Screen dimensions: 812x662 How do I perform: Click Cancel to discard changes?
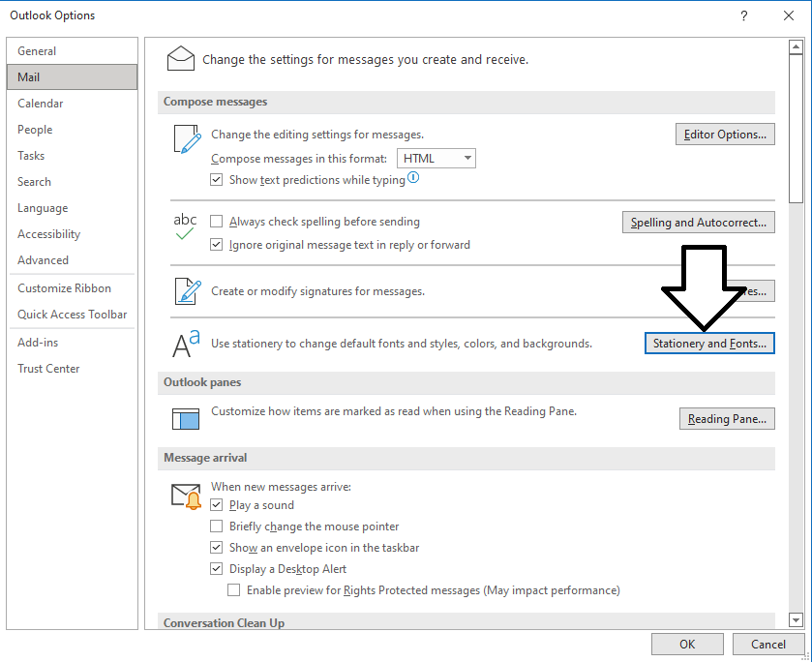(768, 644)
